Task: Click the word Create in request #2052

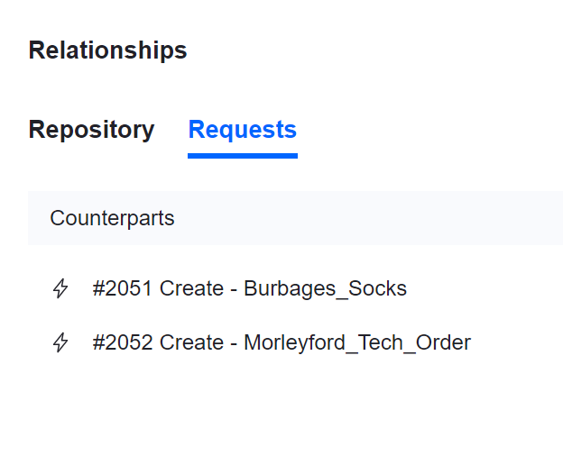Action: tap(191, 343)
